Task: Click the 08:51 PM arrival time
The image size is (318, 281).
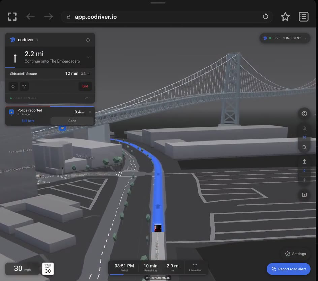Action: click(x=124, y=266)
